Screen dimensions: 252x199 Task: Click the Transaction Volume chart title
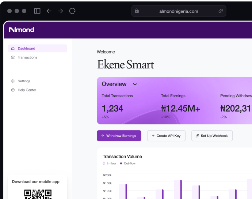point(122,157)
